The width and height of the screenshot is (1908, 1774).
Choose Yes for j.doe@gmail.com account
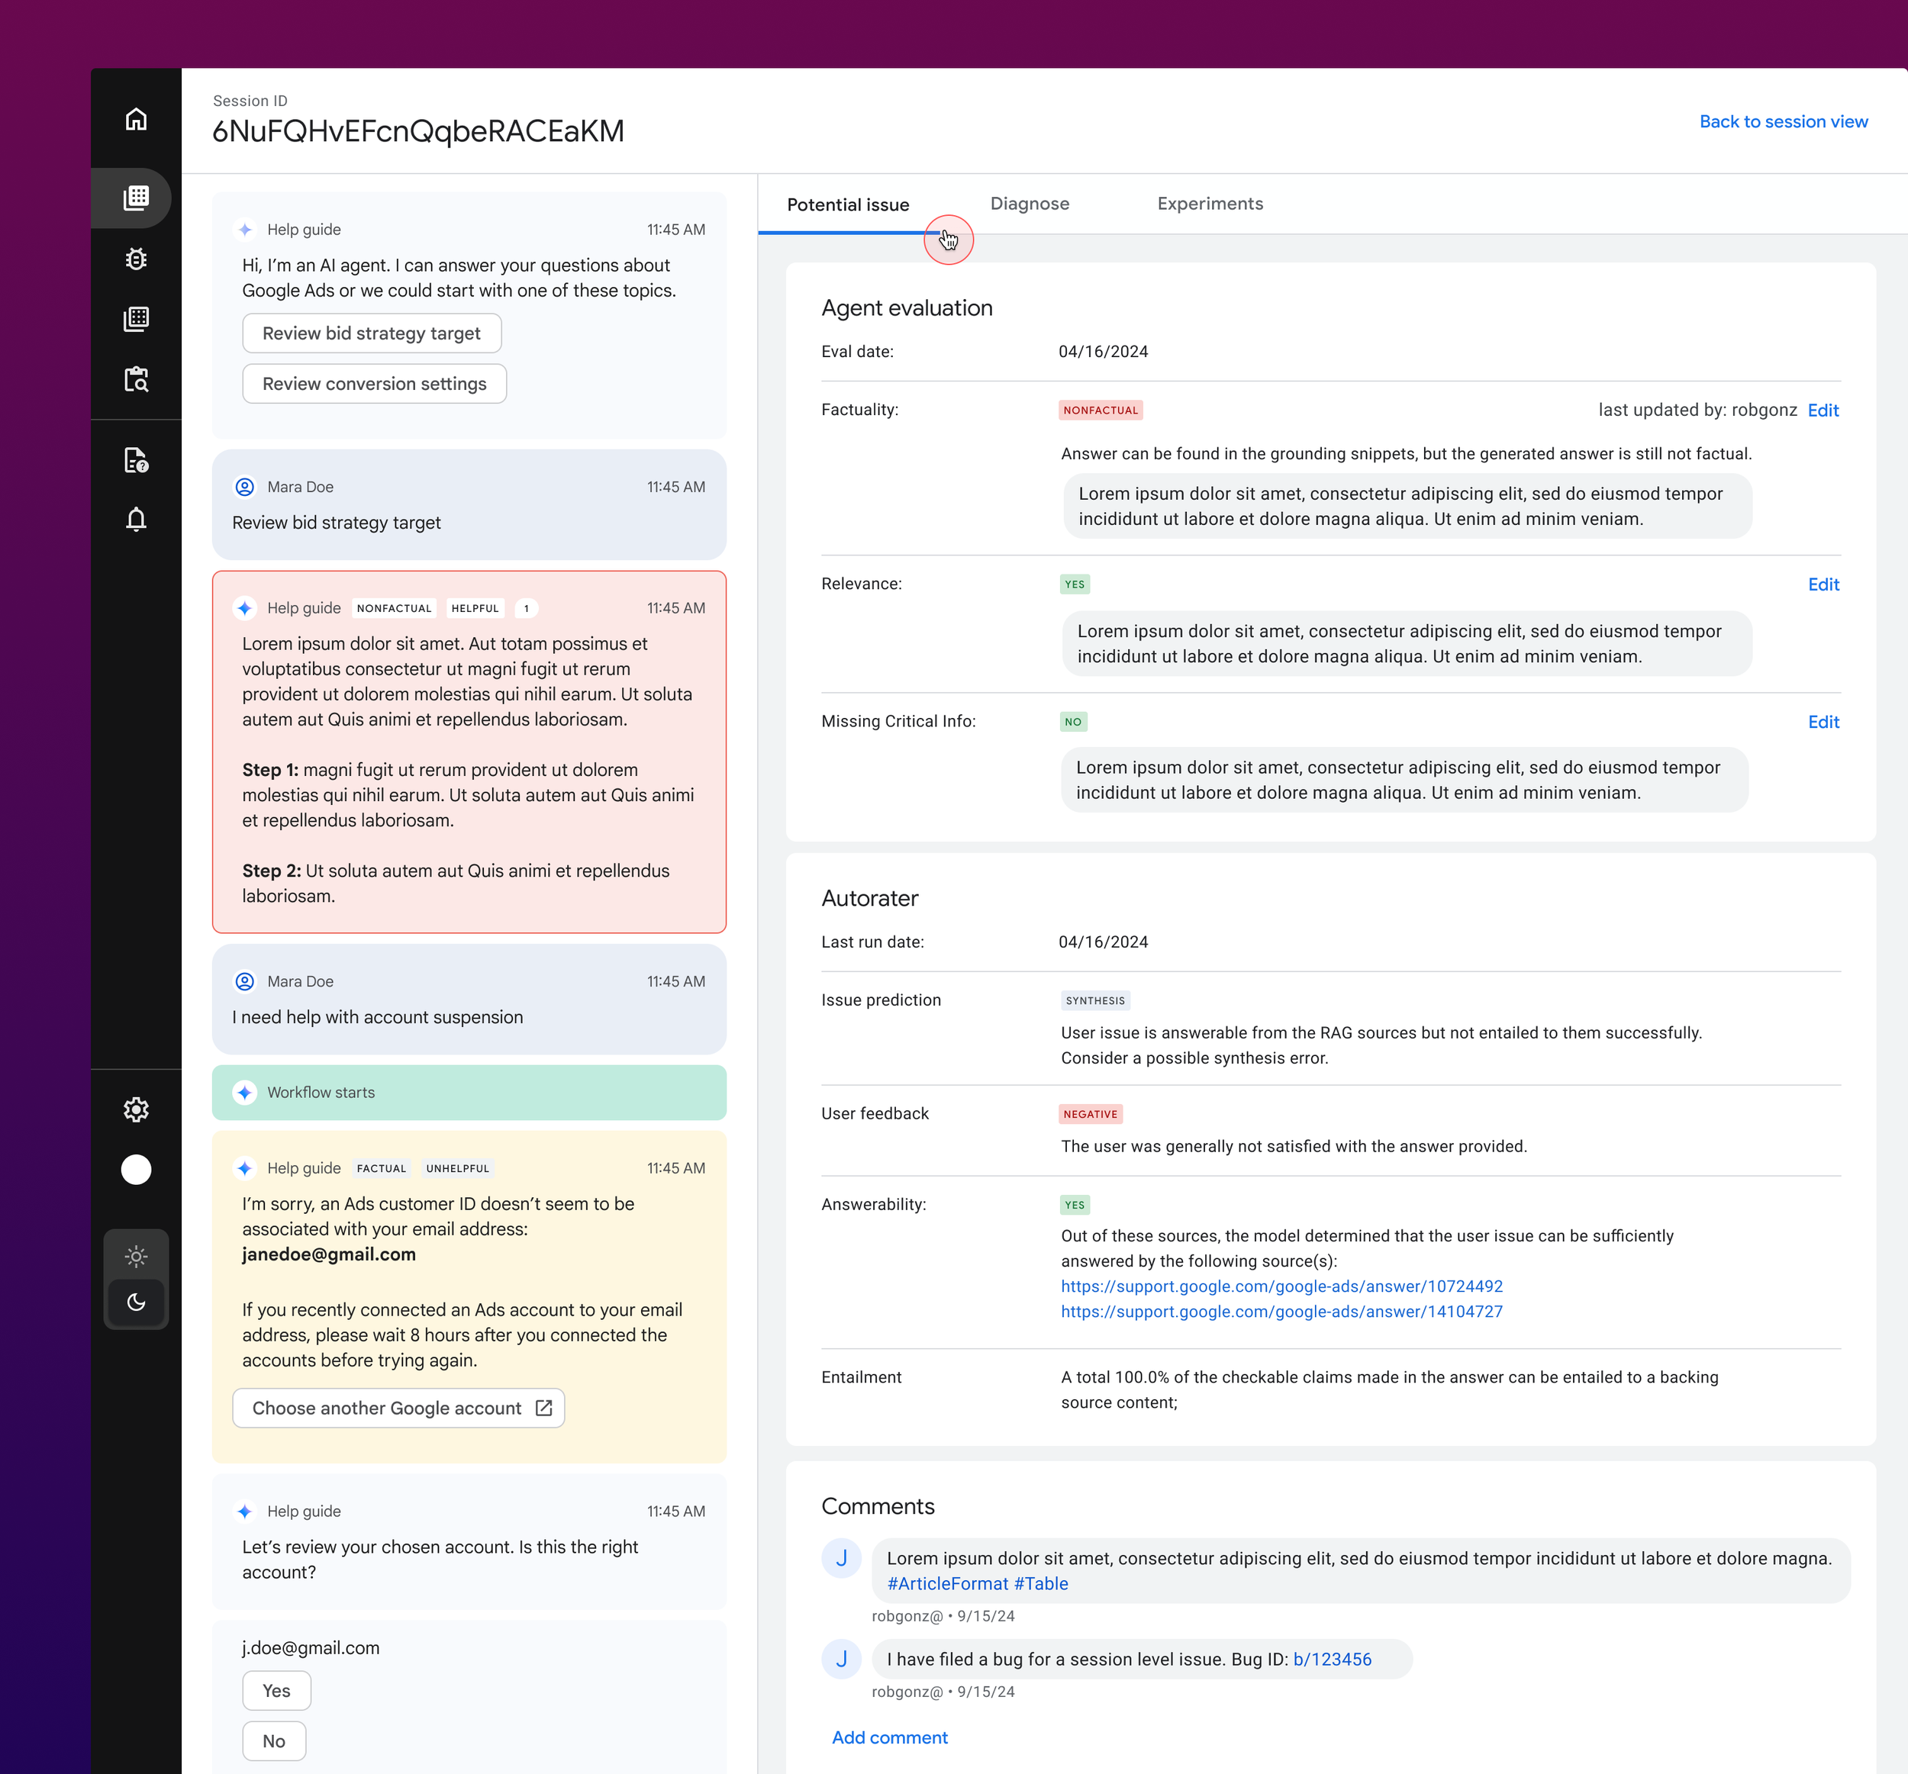click(276, 1691)
